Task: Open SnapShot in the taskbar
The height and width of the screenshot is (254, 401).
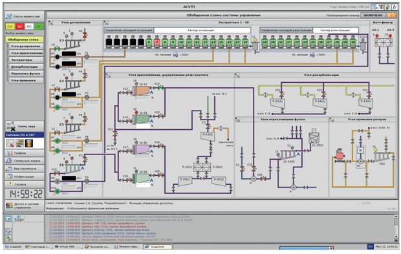Action: tap(157, 247)
